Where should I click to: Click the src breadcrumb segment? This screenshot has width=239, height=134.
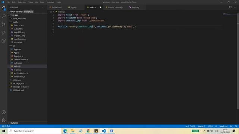pyautogui.click(x=51, y=12)
